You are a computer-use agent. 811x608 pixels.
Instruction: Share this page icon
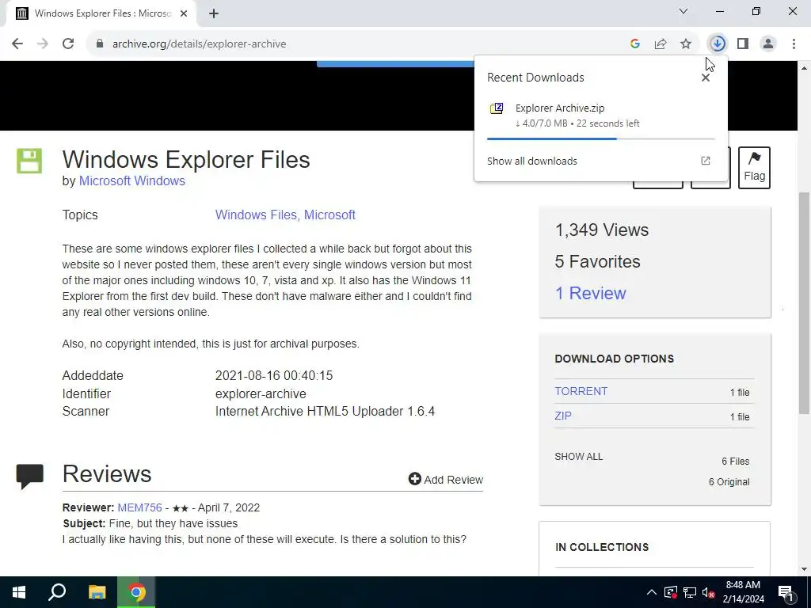click(x=661, y=44)
